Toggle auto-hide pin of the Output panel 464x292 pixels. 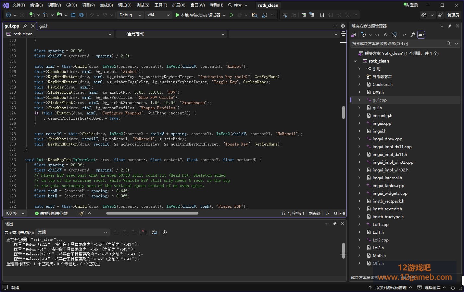pyautogui.click(x=335, y=224)
